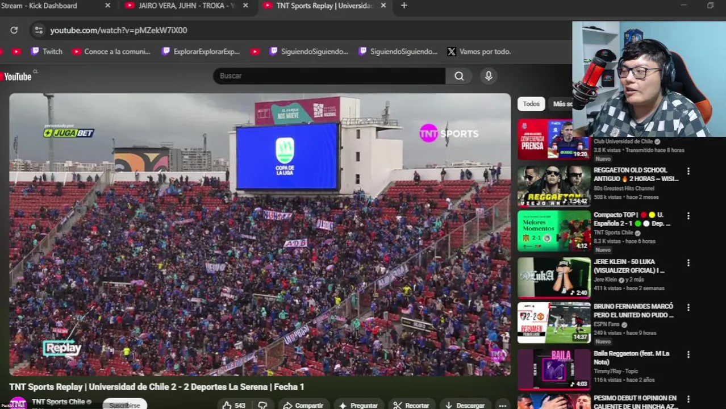Open site information icon beside the URL

38,30
